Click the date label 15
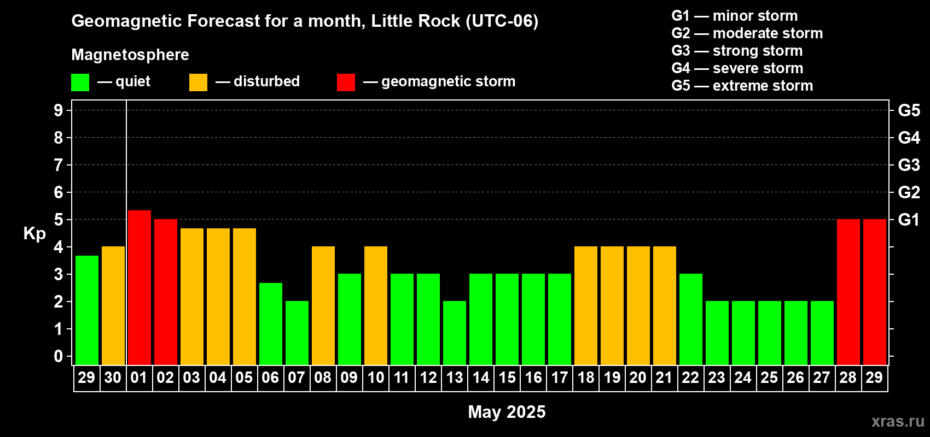Screen dimensions: 930x437 coord(507,378)
